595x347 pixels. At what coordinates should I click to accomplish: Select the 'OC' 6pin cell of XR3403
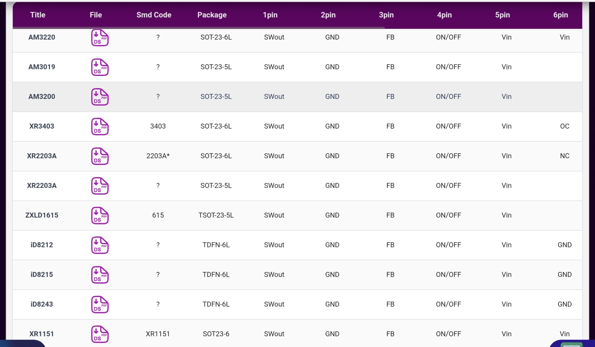pyautogui.click(x=565, y=126)
